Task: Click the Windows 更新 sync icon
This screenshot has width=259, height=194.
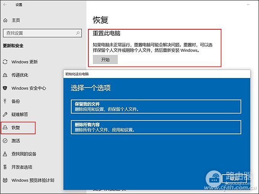Action: coord(5,62)
